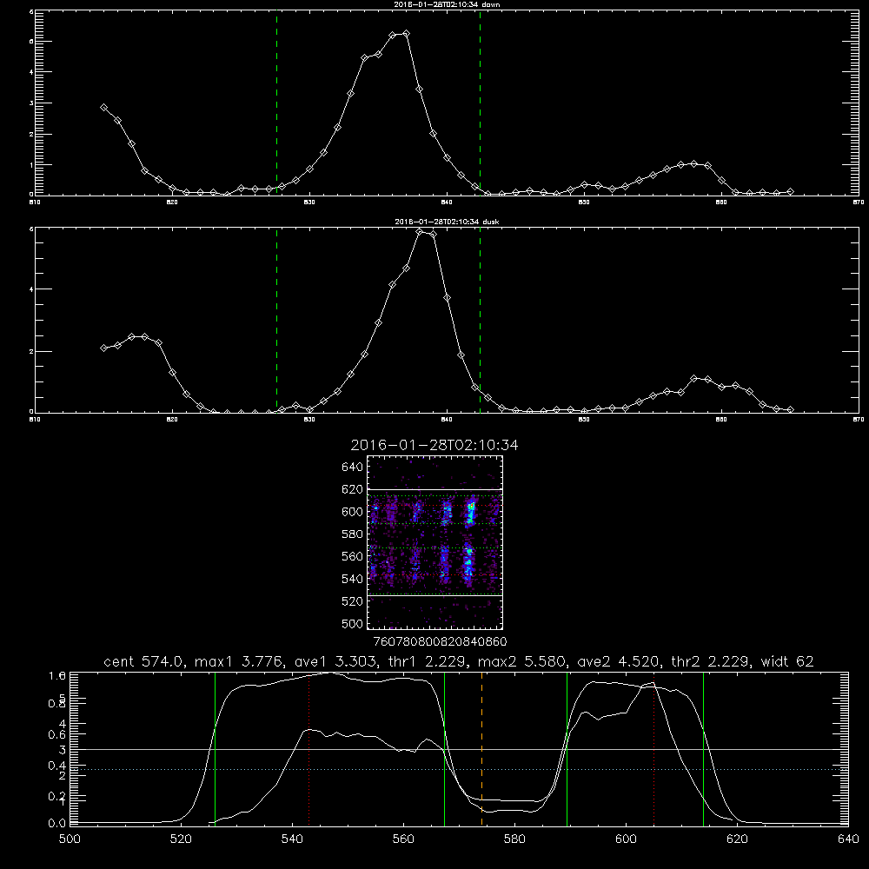Click the first diamond data point of the dusk curve
Image resolution: width=869 pixels, height=869 pixels.
pyautogui.click(x=103, y=348)
